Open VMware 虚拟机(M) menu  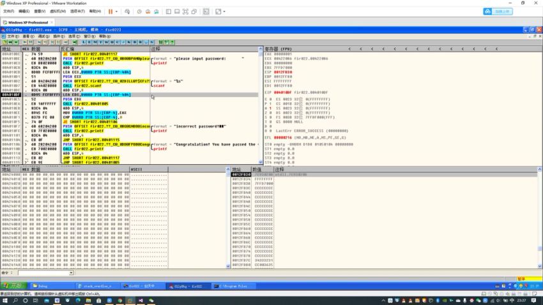tap(57, 11)
